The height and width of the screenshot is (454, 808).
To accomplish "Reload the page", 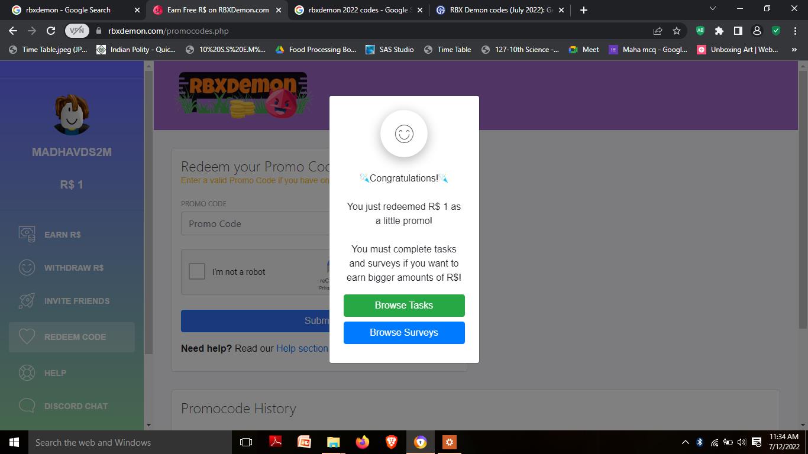I will (x=51, y=31).
